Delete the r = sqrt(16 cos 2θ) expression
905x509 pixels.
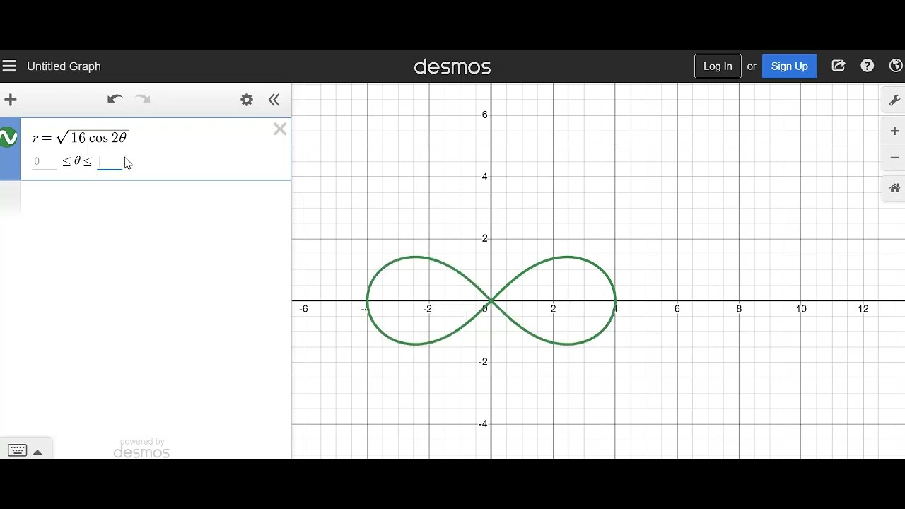[x=280, y=129]
